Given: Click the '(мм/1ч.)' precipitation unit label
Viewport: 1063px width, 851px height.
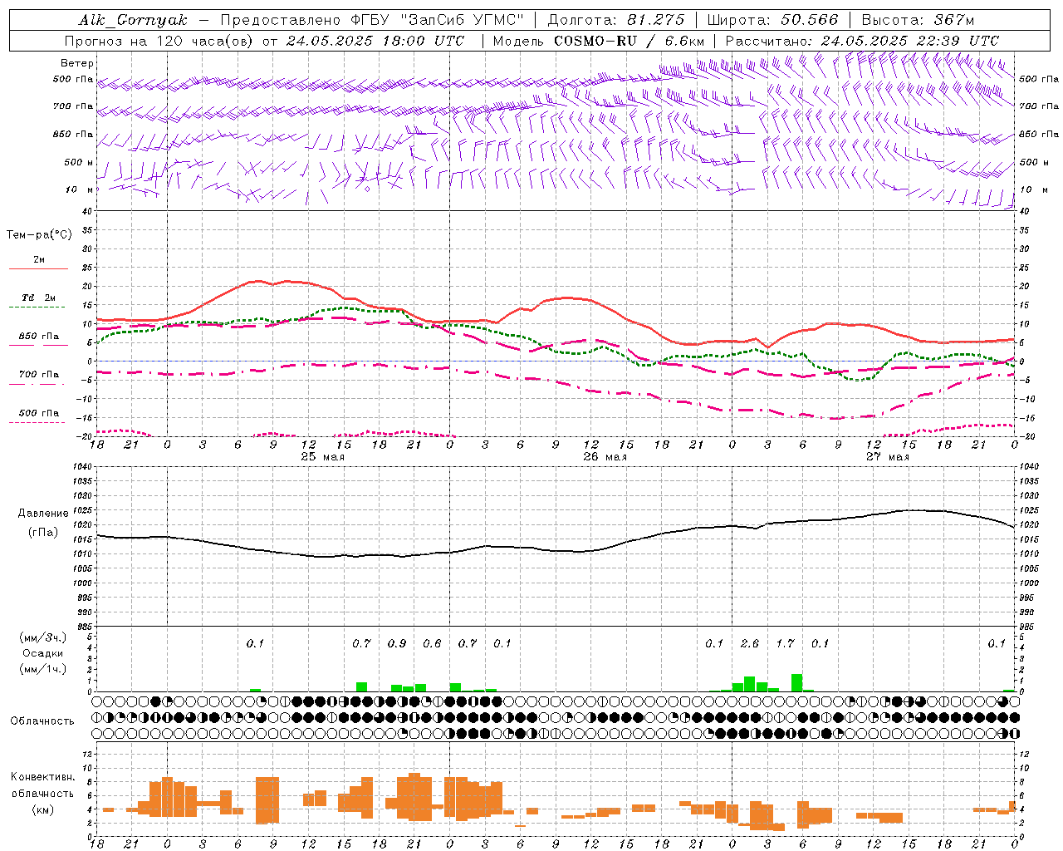Looking at the screenshot, I should (x=43, y=669).
